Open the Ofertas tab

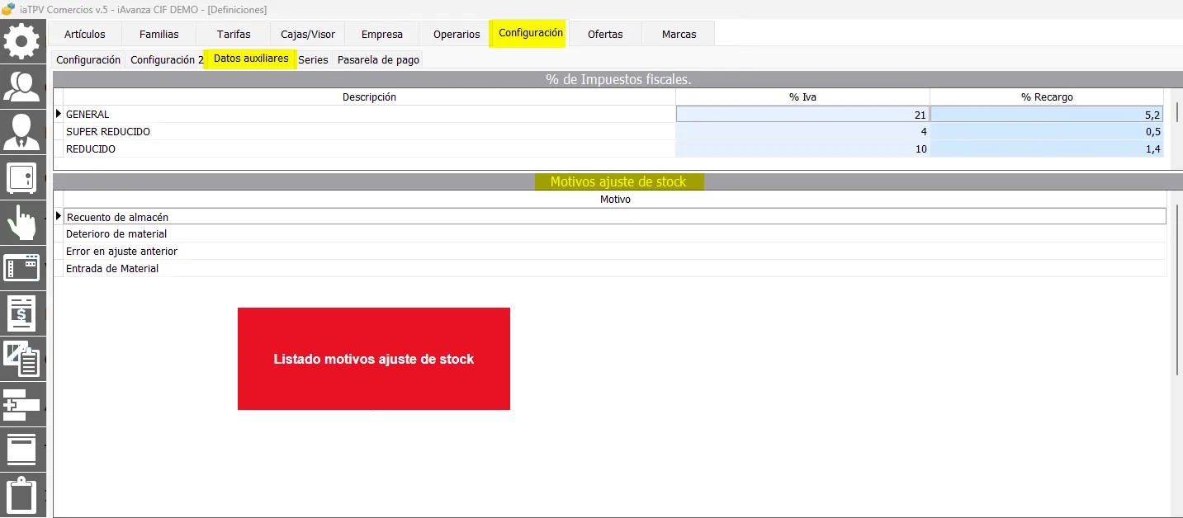tap(605, 35)
